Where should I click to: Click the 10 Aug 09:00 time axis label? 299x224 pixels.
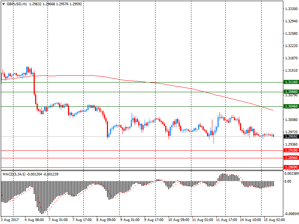click(x=179, y=220)
